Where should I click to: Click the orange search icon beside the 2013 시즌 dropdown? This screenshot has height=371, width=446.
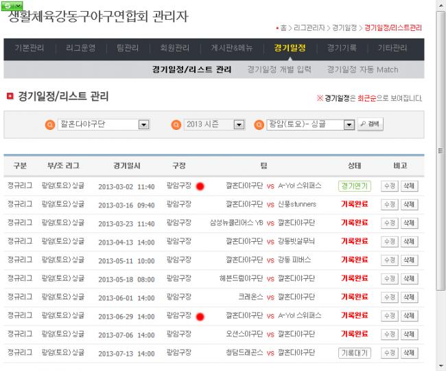[176, 125]
